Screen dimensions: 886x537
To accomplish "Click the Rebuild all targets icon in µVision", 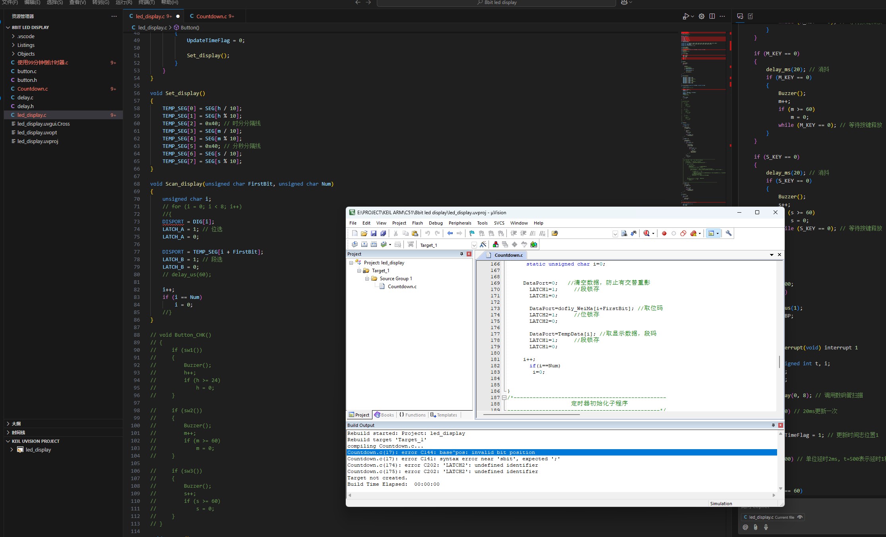I will tap(374, 244).
